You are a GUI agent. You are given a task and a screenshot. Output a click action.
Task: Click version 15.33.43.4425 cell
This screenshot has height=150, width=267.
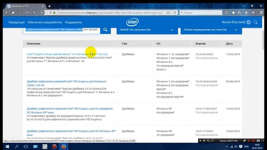coord(204,54)
